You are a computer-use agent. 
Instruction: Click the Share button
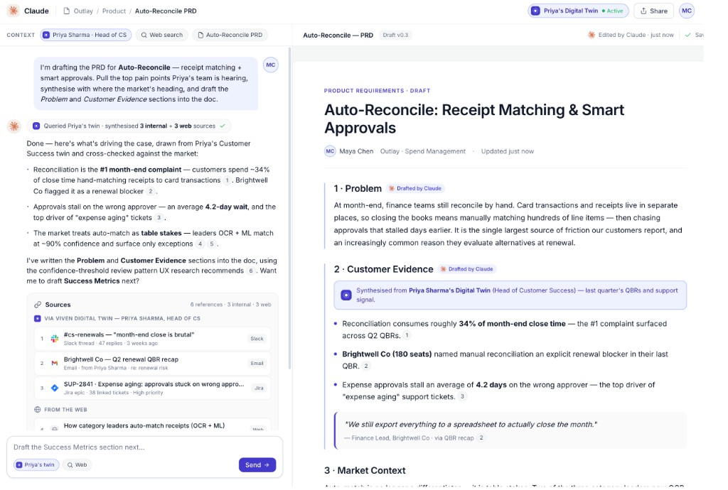tap(654, 11)
